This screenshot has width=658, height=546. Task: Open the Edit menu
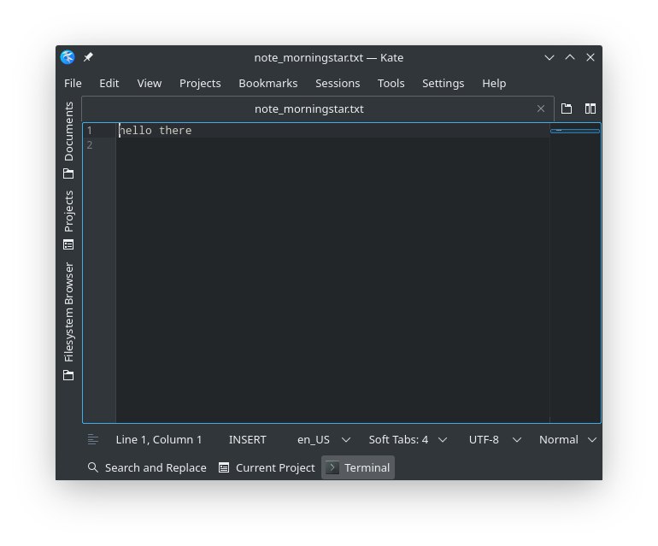(x=109, y=83)
